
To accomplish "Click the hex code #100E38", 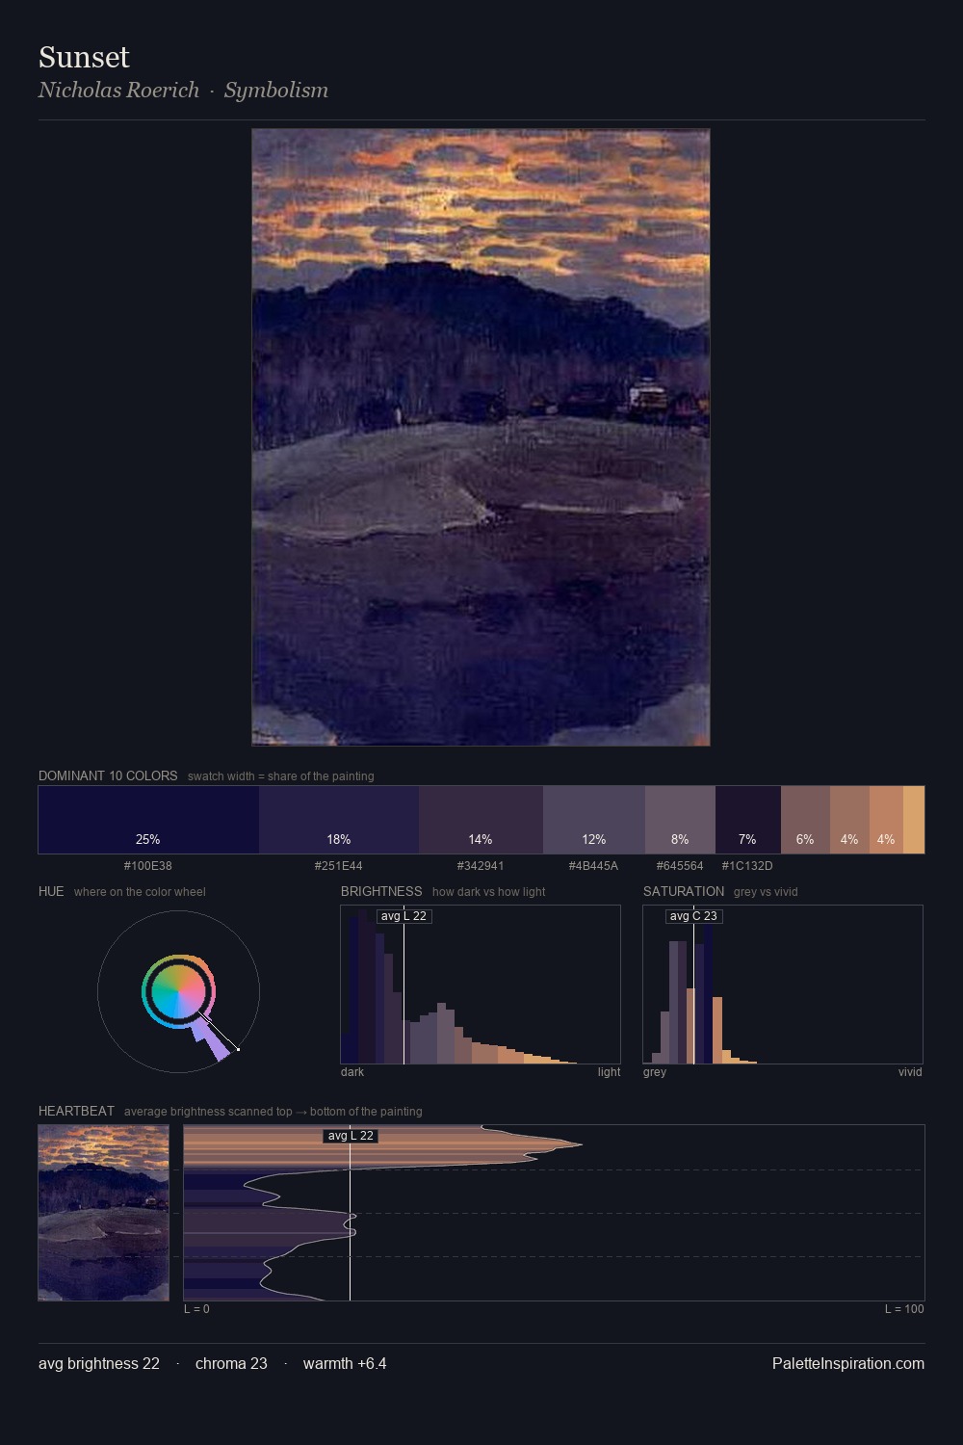I will coord(148,866).
